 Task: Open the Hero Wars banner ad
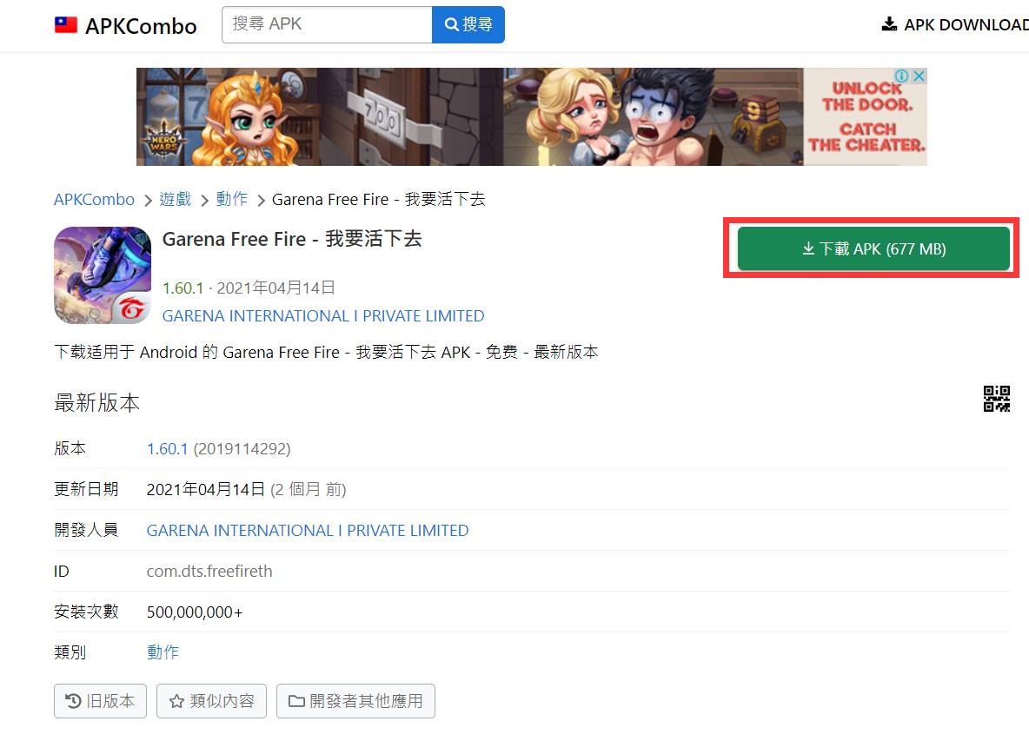point(532,116)
